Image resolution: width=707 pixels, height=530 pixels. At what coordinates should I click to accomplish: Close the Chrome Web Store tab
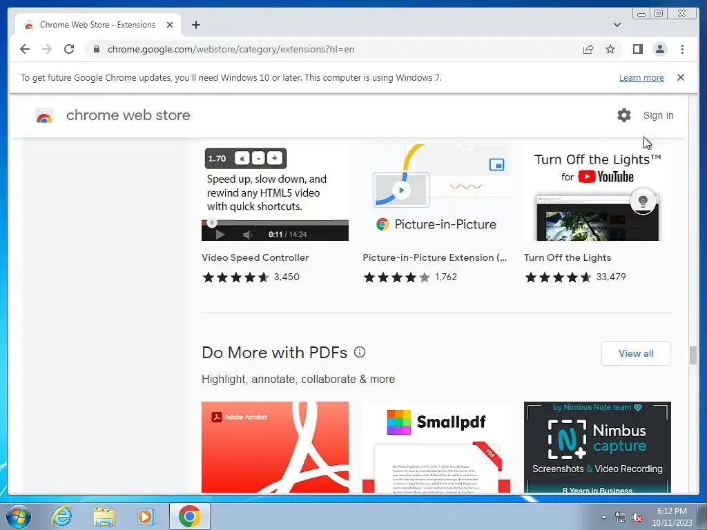pos(170,25)
